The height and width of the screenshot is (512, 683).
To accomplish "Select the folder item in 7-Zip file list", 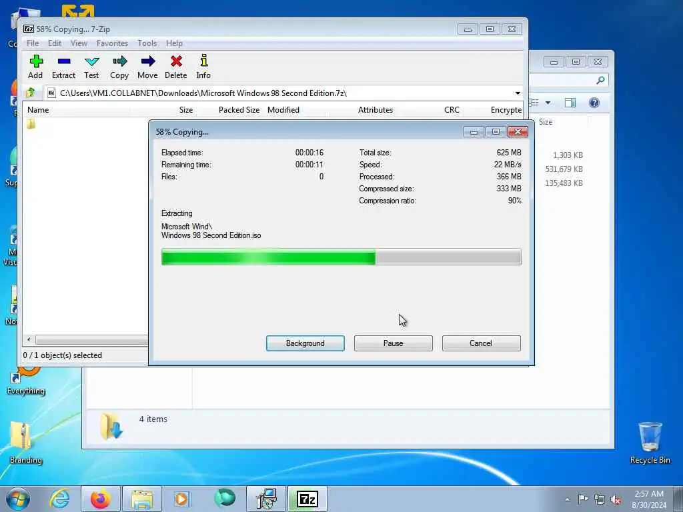I will [x=31, y=124].
